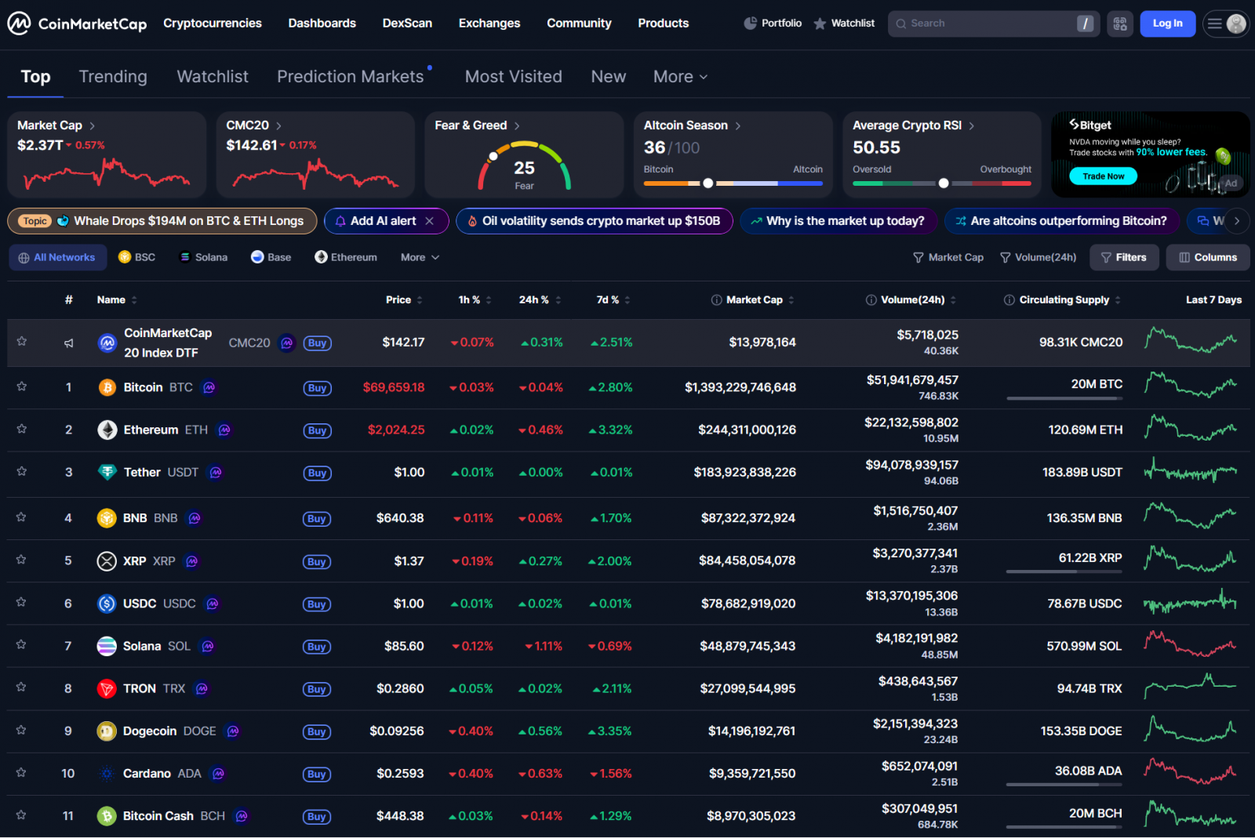Open the Exchanges menu
Screen dimensions: 1255x838
click(489, 24)
